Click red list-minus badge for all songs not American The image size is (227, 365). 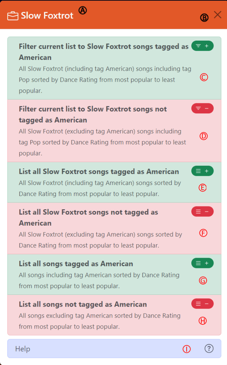coord(202,304)
